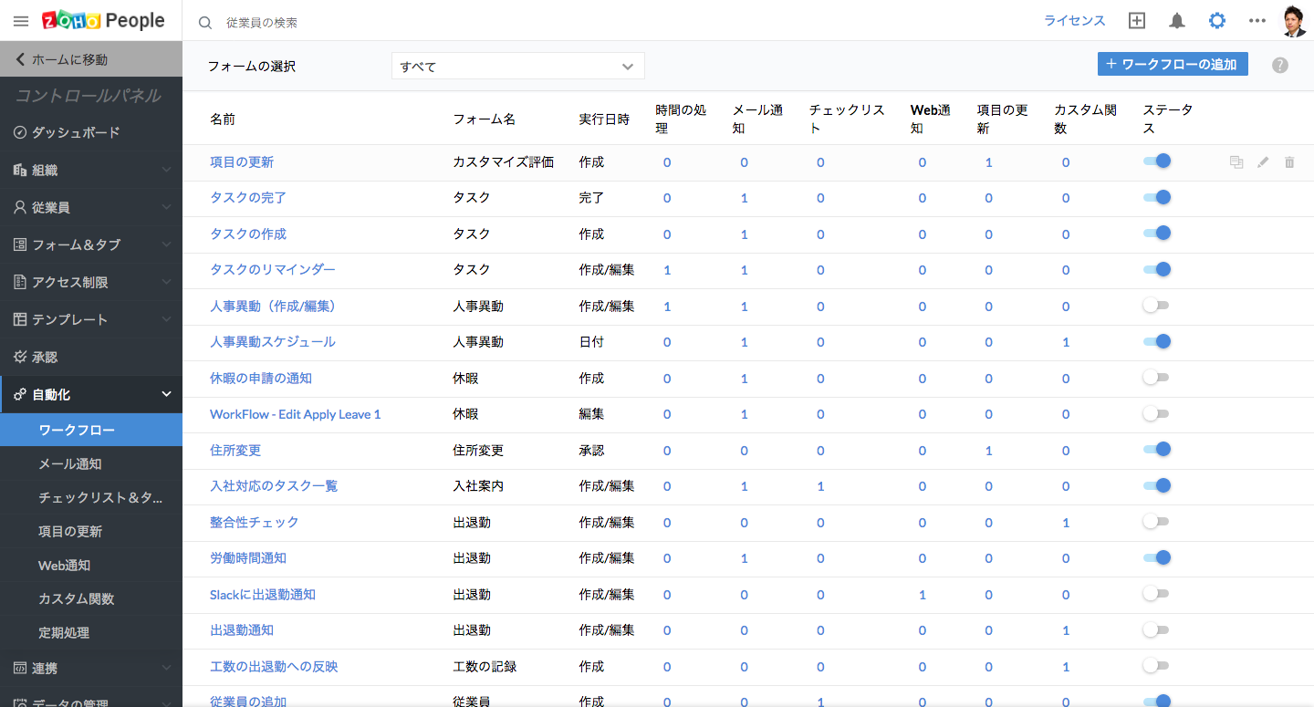Click the copy icon for 項目の更新 row

coord(1236,162)
